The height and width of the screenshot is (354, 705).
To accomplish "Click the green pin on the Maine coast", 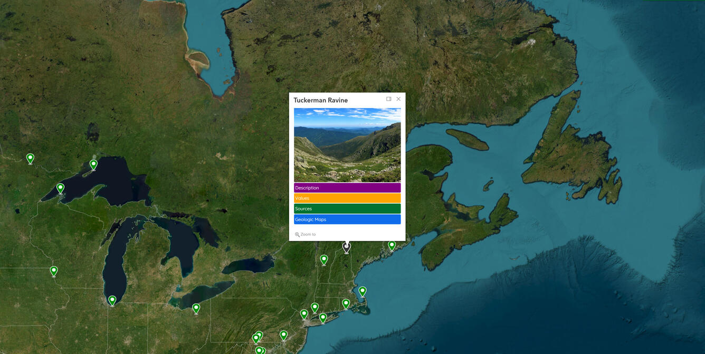I will [392, 245].
